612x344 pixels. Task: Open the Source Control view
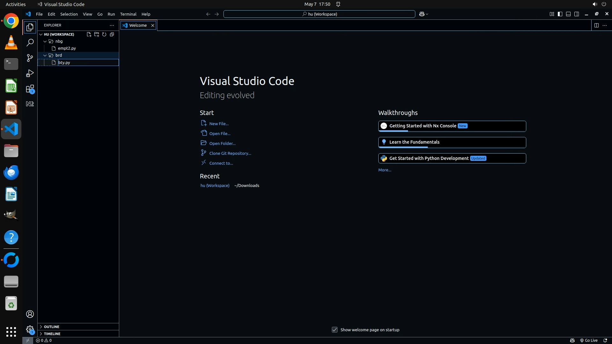[x=30, y=58]
